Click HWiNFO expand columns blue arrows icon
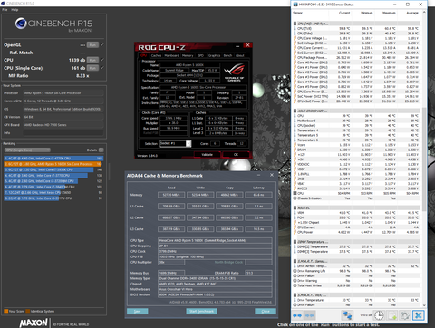Viewport: 435px width, 328px height. pos(297,315)
